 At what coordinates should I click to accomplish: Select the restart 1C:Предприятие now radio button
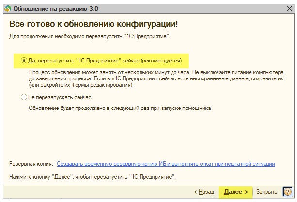[24, 61]
